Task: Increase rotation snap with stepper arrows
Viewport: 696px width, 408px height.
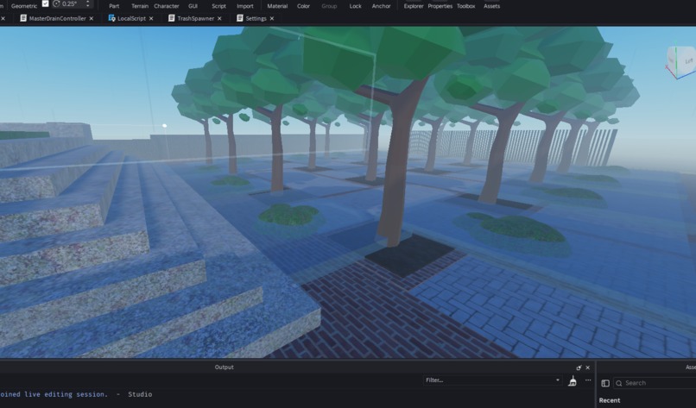Action: pyautogui.click(x=87, y=2)
